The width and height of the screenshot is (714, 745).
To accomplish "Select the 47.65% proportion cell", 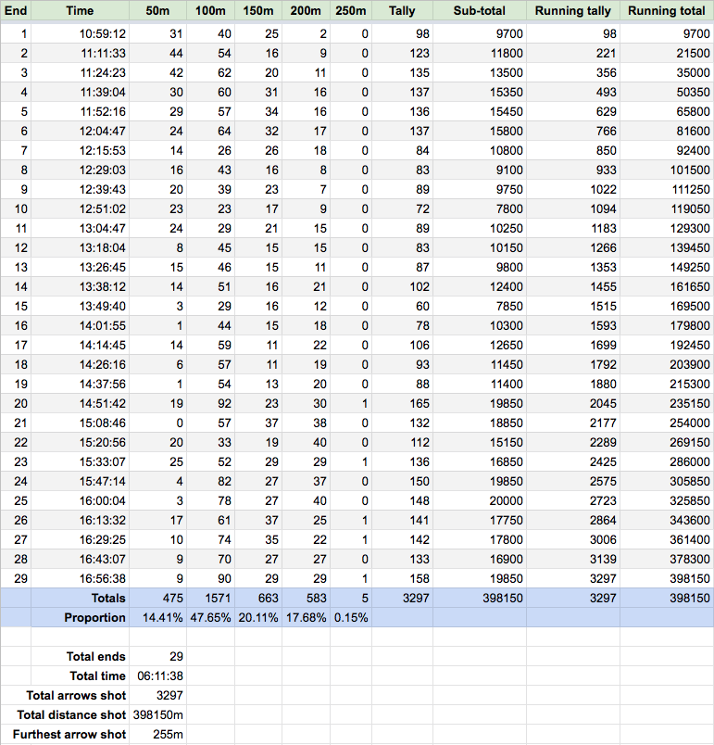I will coord(210,617).
